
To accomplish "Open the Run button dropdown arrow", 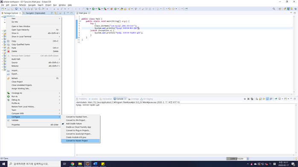I will (x=96, y=9).
